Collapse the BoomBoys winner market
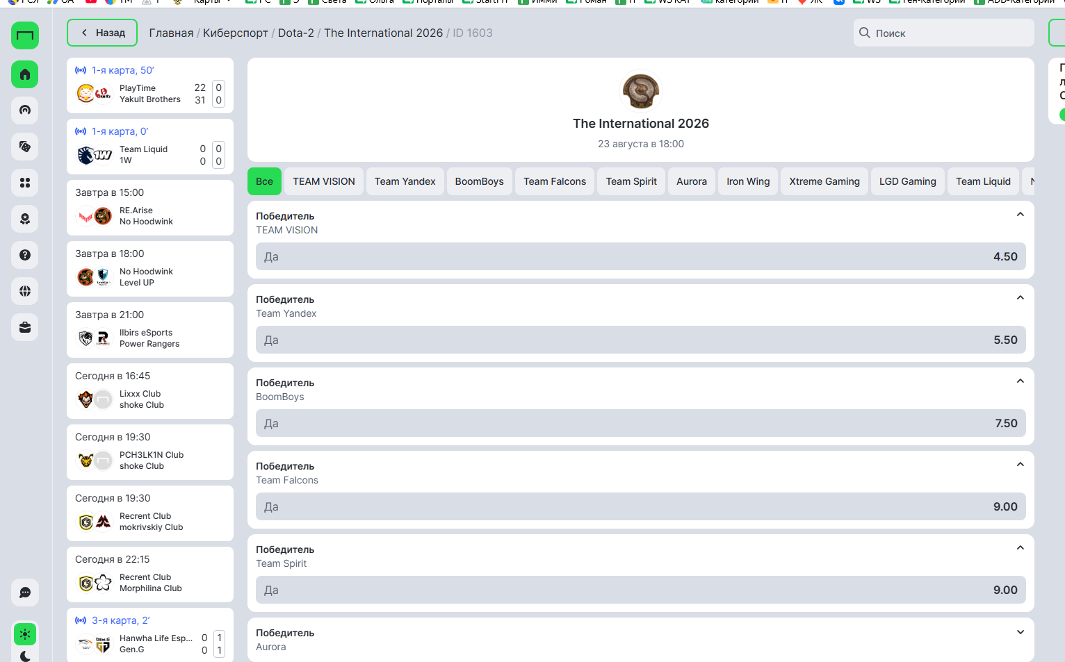Screen dimensions: 1065x662 point(1020,381)
